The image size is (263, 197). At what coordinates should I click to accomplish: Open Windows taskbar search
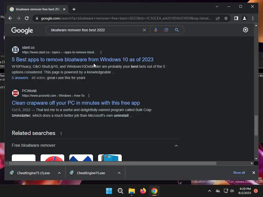(120, 191)
